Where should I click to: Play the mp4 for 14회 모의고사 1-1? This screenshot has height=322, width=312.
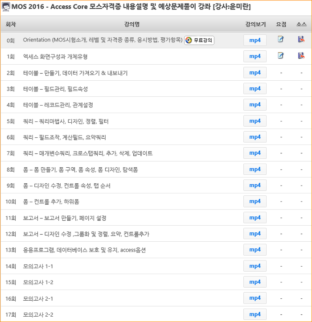pos(255,266)
